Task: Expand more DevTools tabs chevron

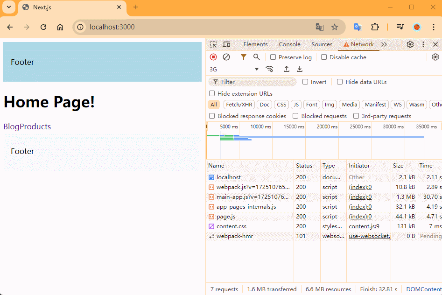Action: (384, 44)
